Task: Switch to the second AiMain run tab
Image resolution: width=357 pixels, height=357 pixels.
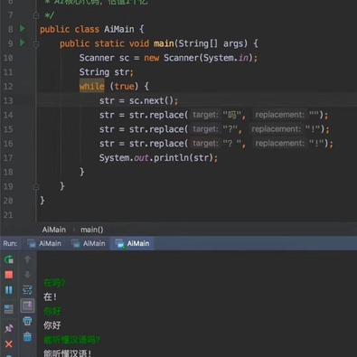Action: click(x=89, y=243)
